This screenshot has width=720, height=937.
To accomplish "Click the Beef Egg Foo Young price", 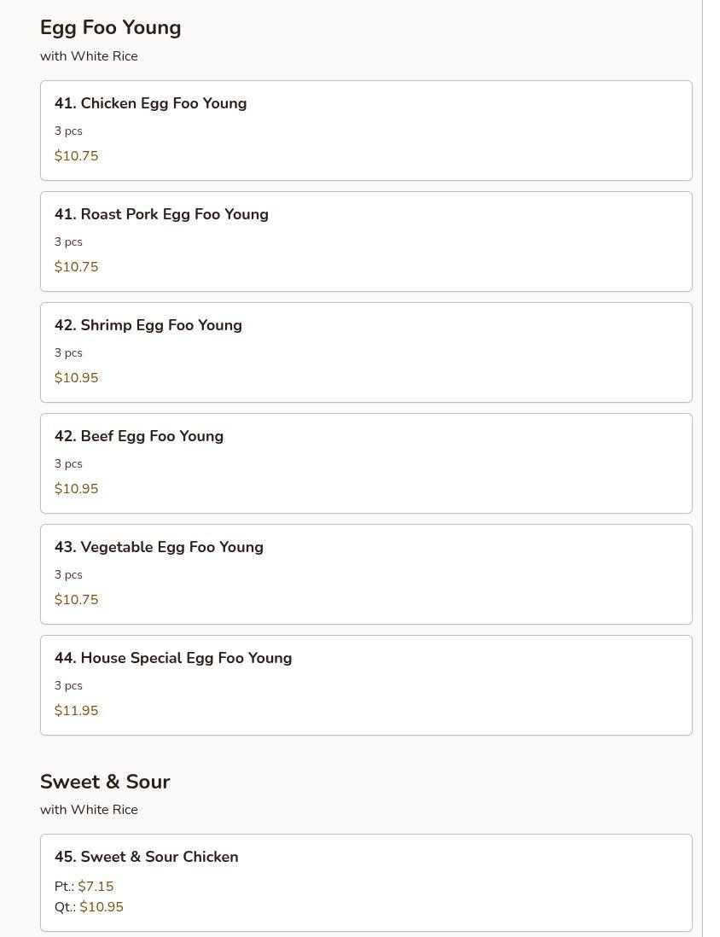I will [x=76, y=489].
